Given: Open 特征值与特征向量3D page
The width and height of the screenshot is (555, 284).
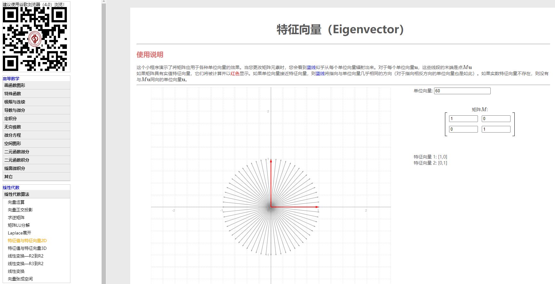Looking at the screenshot, I should 27,248.
